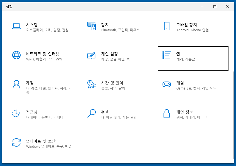
Task: Click the 검색 category title
Action: pyautogui.click(x=105, y=112)
